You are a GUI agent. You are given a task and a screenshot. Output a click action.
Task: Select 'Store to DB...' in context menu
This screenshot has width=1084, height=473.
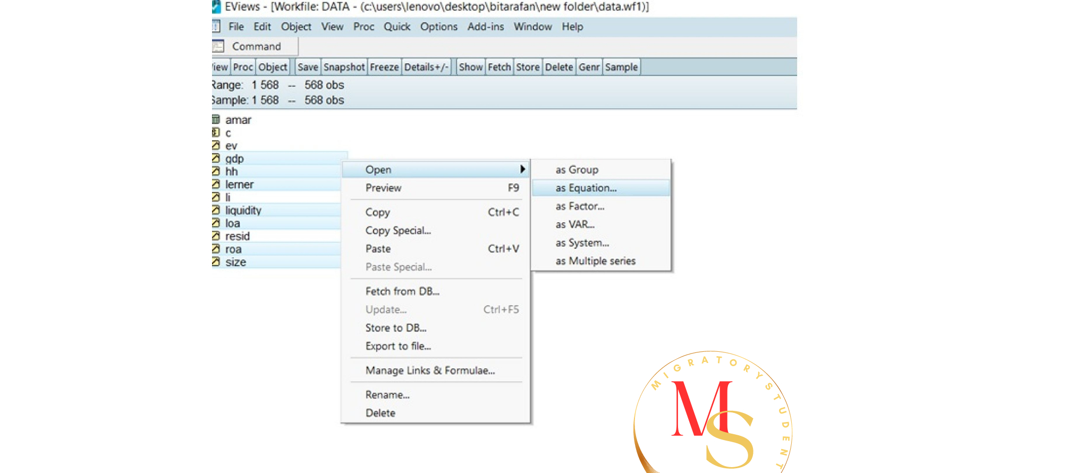tap(436, 328)
